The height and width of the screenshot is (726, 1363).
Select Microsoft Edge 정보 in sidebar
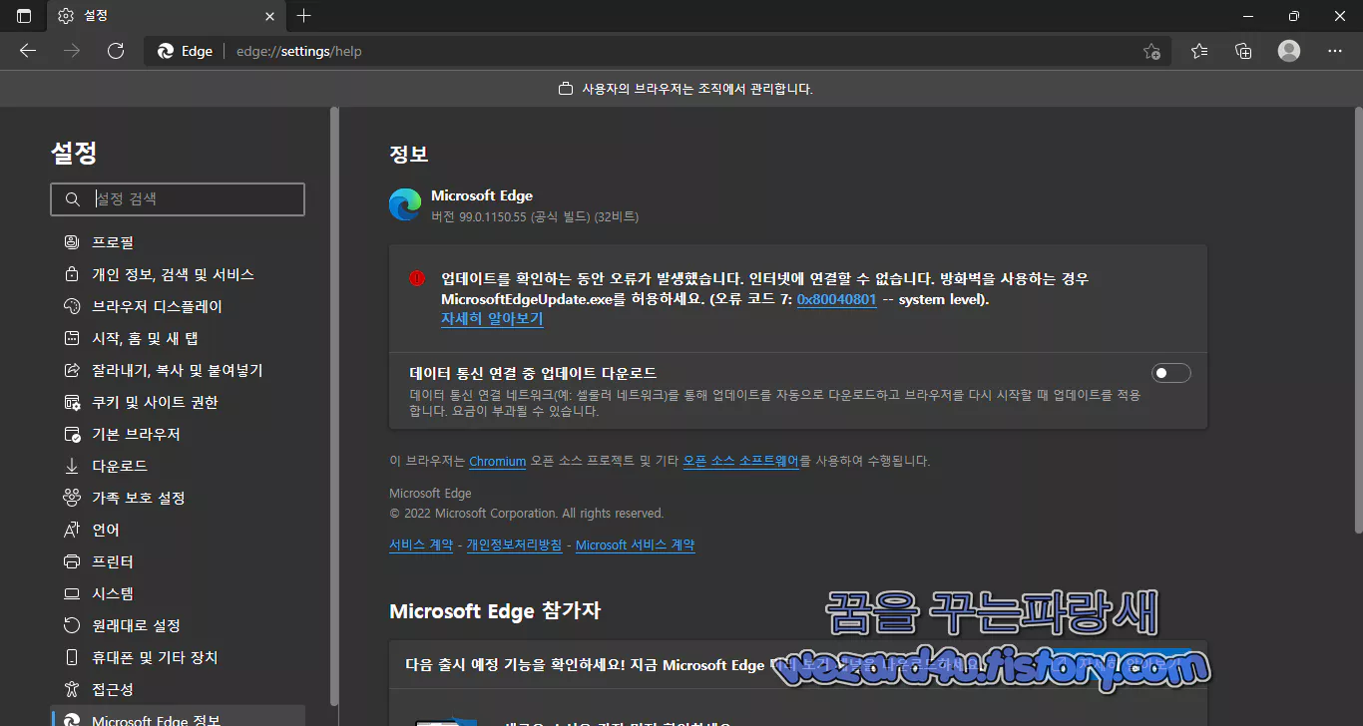pos(178,716)
